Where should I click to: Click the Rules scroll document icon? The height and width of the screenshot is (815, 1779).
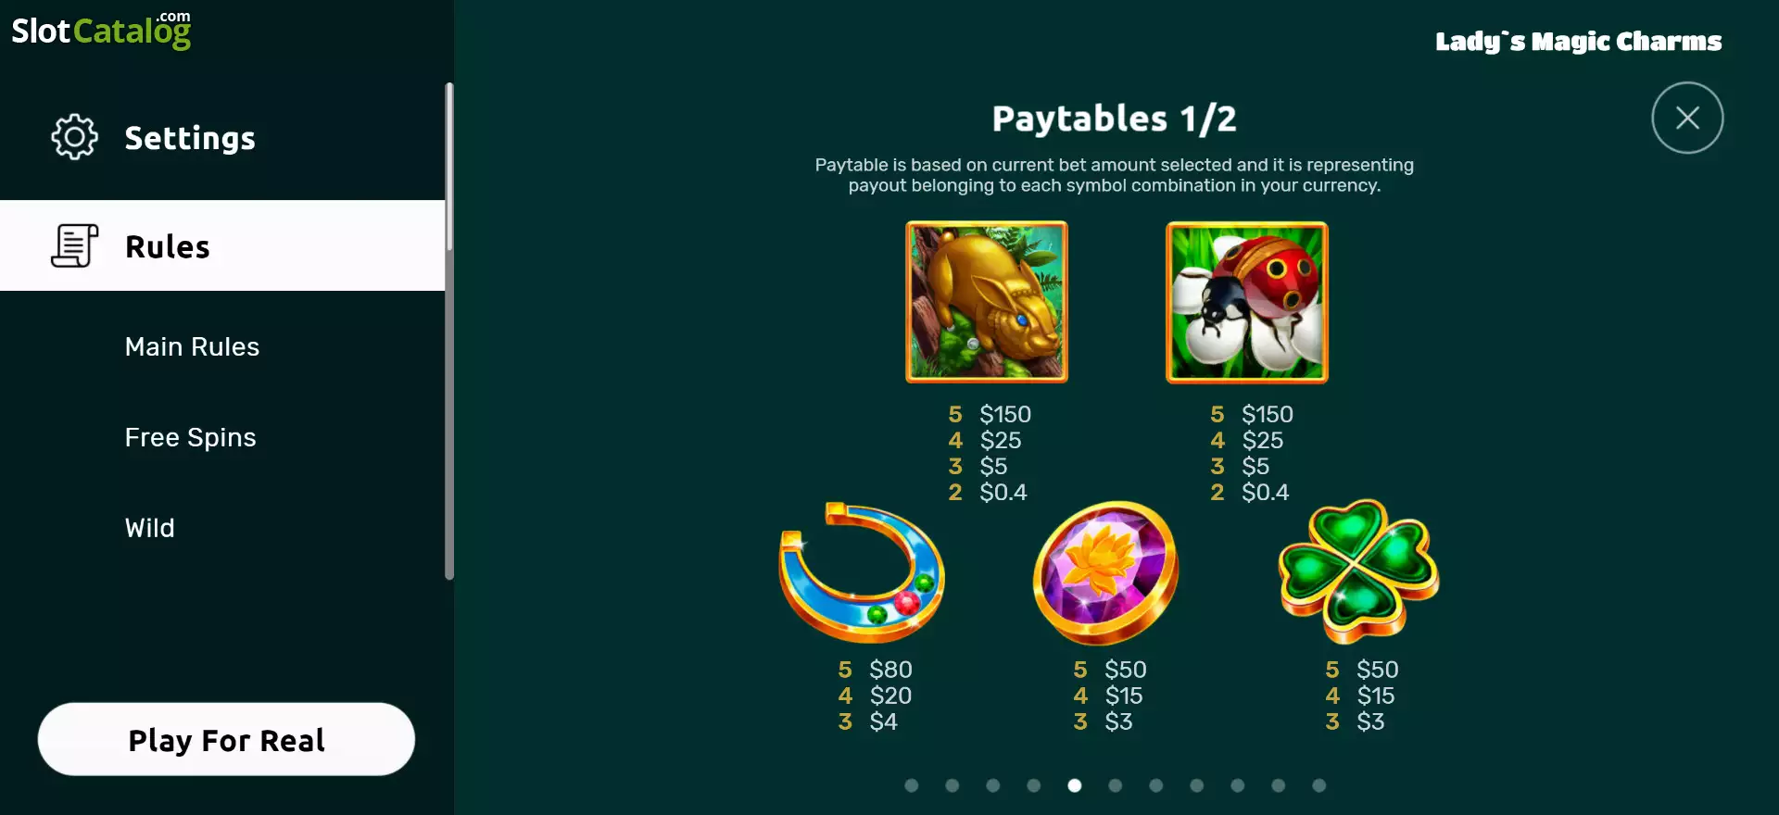pyautogui.click(x=74, y=245)
